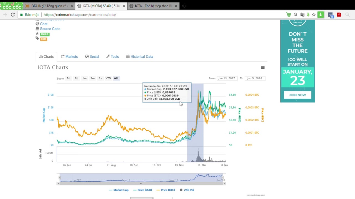This screenshot has width=355, height=199.
Task: Set chart zoom to 1m
Action: pos(85,78)
